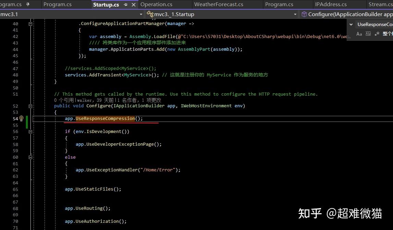
Task: Toggle match whole word in the Find box
Action: click(368, 33)
